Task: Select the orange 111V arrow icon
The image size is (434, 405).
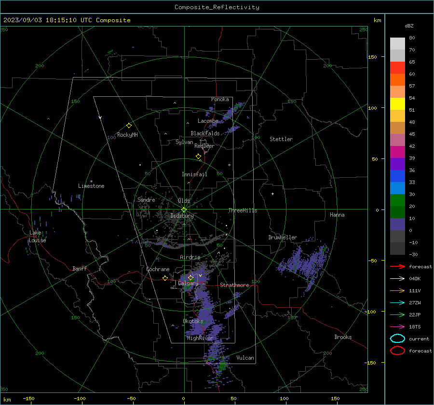Action: click(x=397, y=290)
